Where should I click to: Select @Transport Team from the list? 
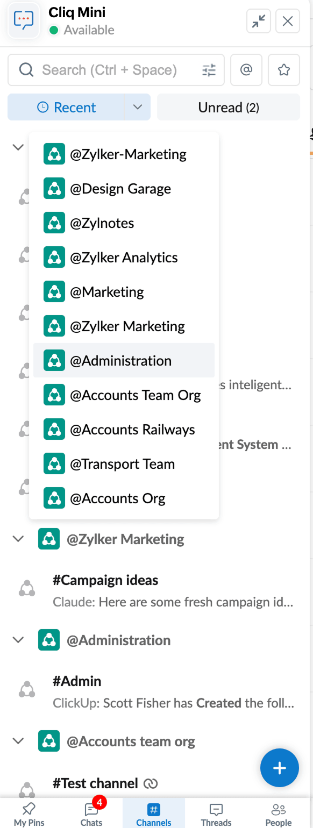124,464
